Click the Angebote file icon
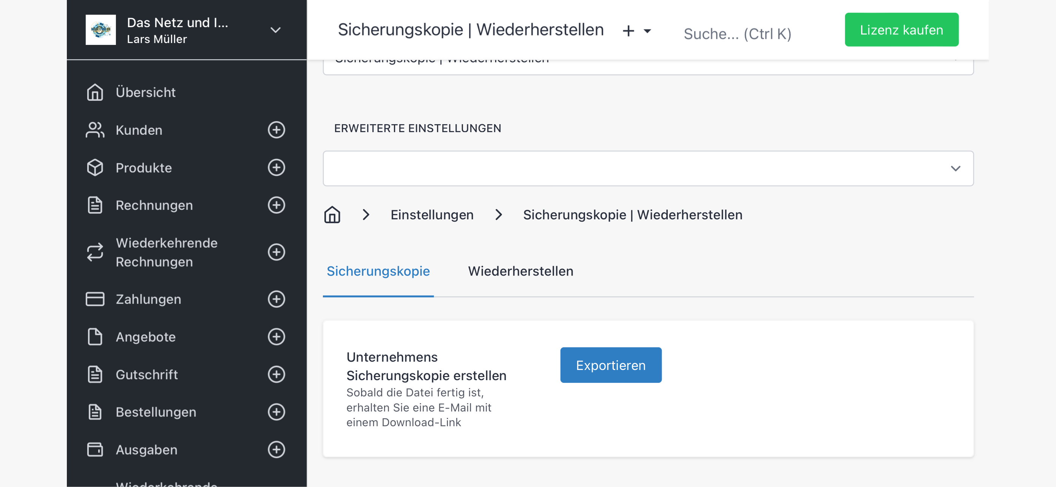 pos(95,336)
